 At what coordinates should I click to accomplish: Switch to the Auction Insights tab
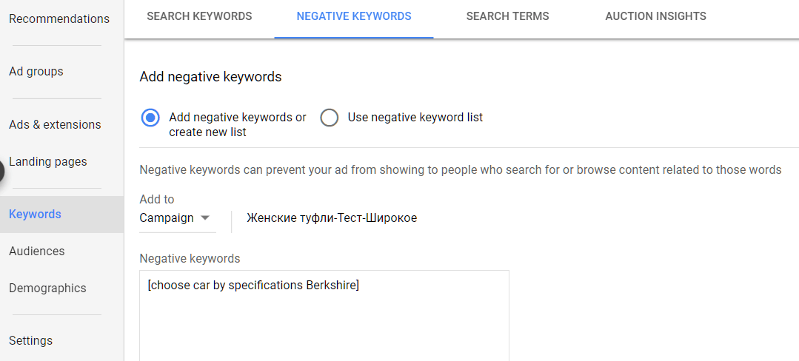coord(656,16)
